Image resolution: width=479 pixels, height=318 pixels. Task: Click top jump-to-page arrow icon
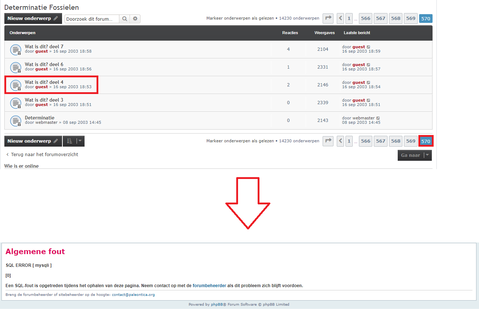click(328, 19)
